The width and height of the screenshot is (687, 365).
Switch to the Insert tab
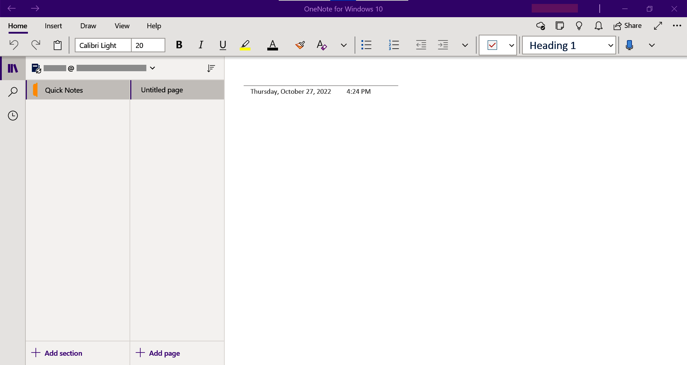coord(53,26)
